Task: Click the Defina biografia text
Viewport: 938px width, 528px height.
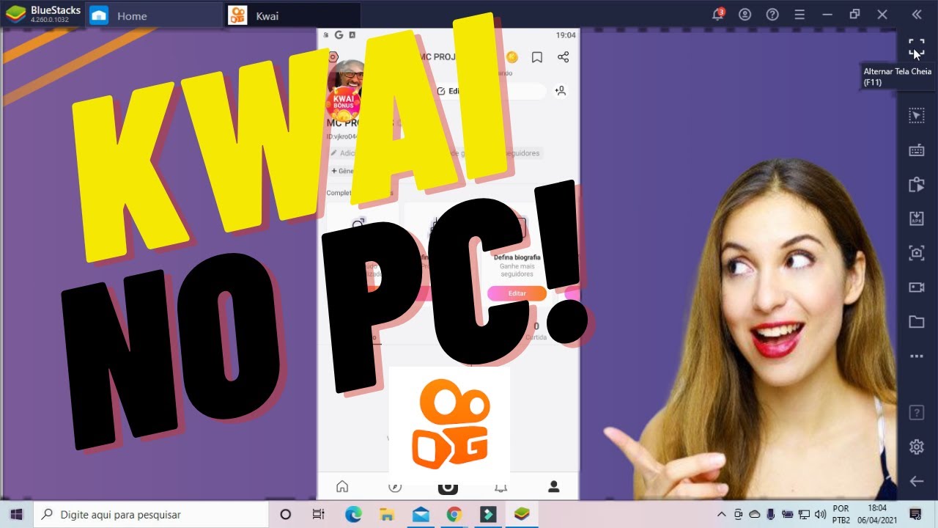Action: pos(517,257)
